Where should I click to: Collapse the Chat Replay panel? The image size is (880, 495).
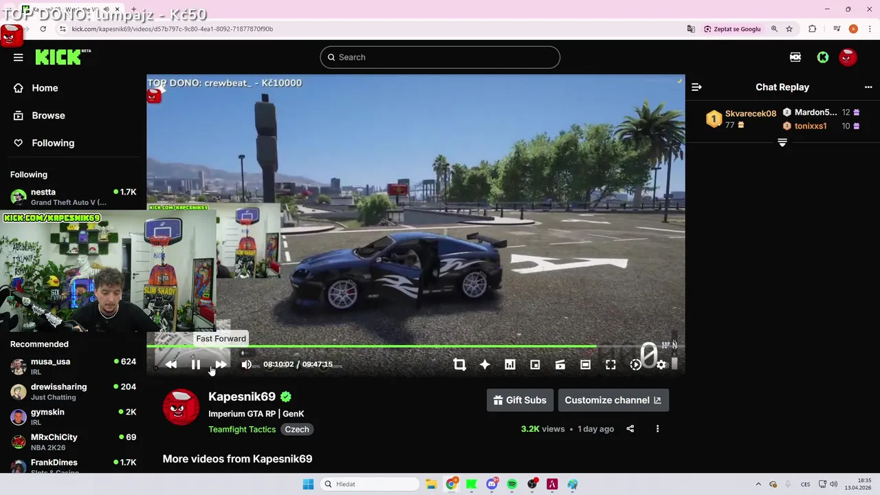pos(696,87)
